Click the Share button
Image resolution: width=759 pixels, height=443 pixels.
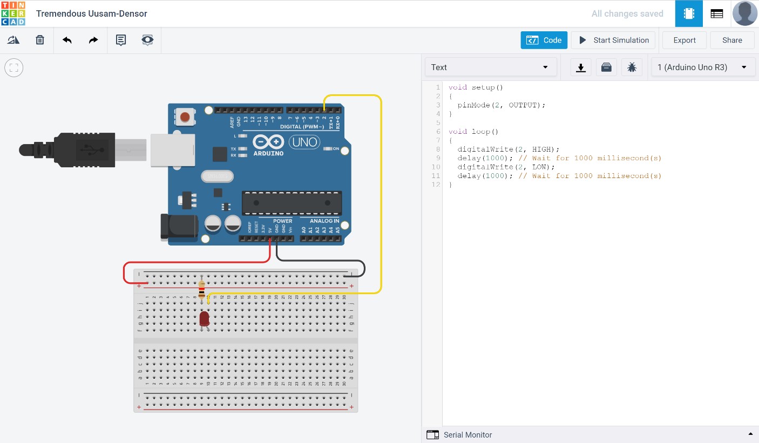(x=732, y=40)
